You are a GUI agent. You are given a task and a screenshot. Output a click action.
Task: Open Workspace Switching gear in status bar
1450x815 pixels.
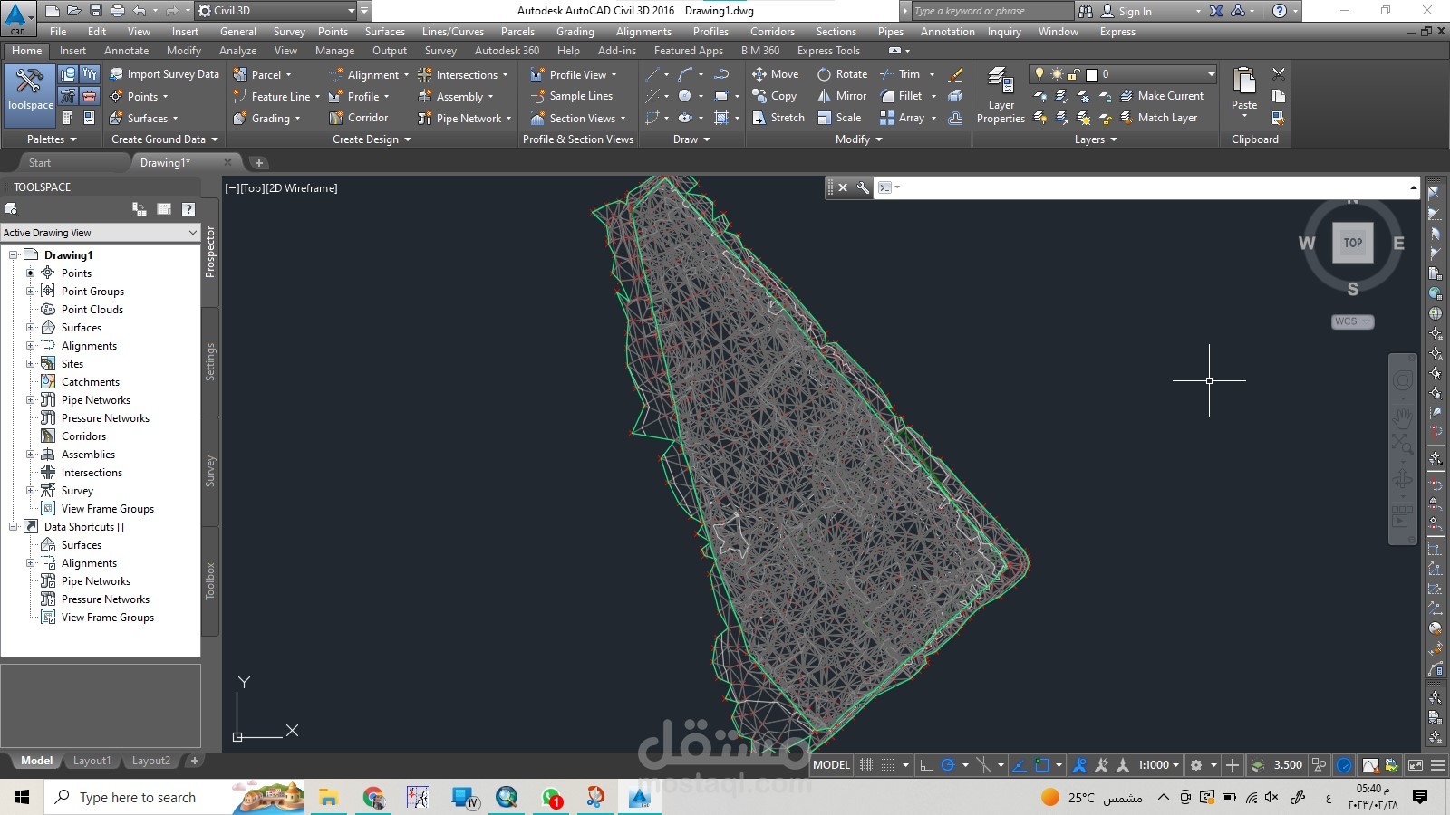coord(1196,765)
